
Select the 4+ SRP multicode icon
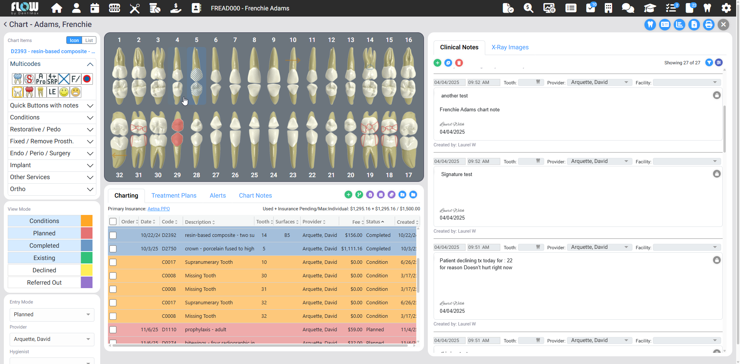[x=52, y=79]
